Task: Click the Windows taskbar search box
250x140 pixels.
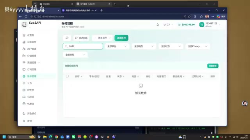Action: [x=21, y=137]
